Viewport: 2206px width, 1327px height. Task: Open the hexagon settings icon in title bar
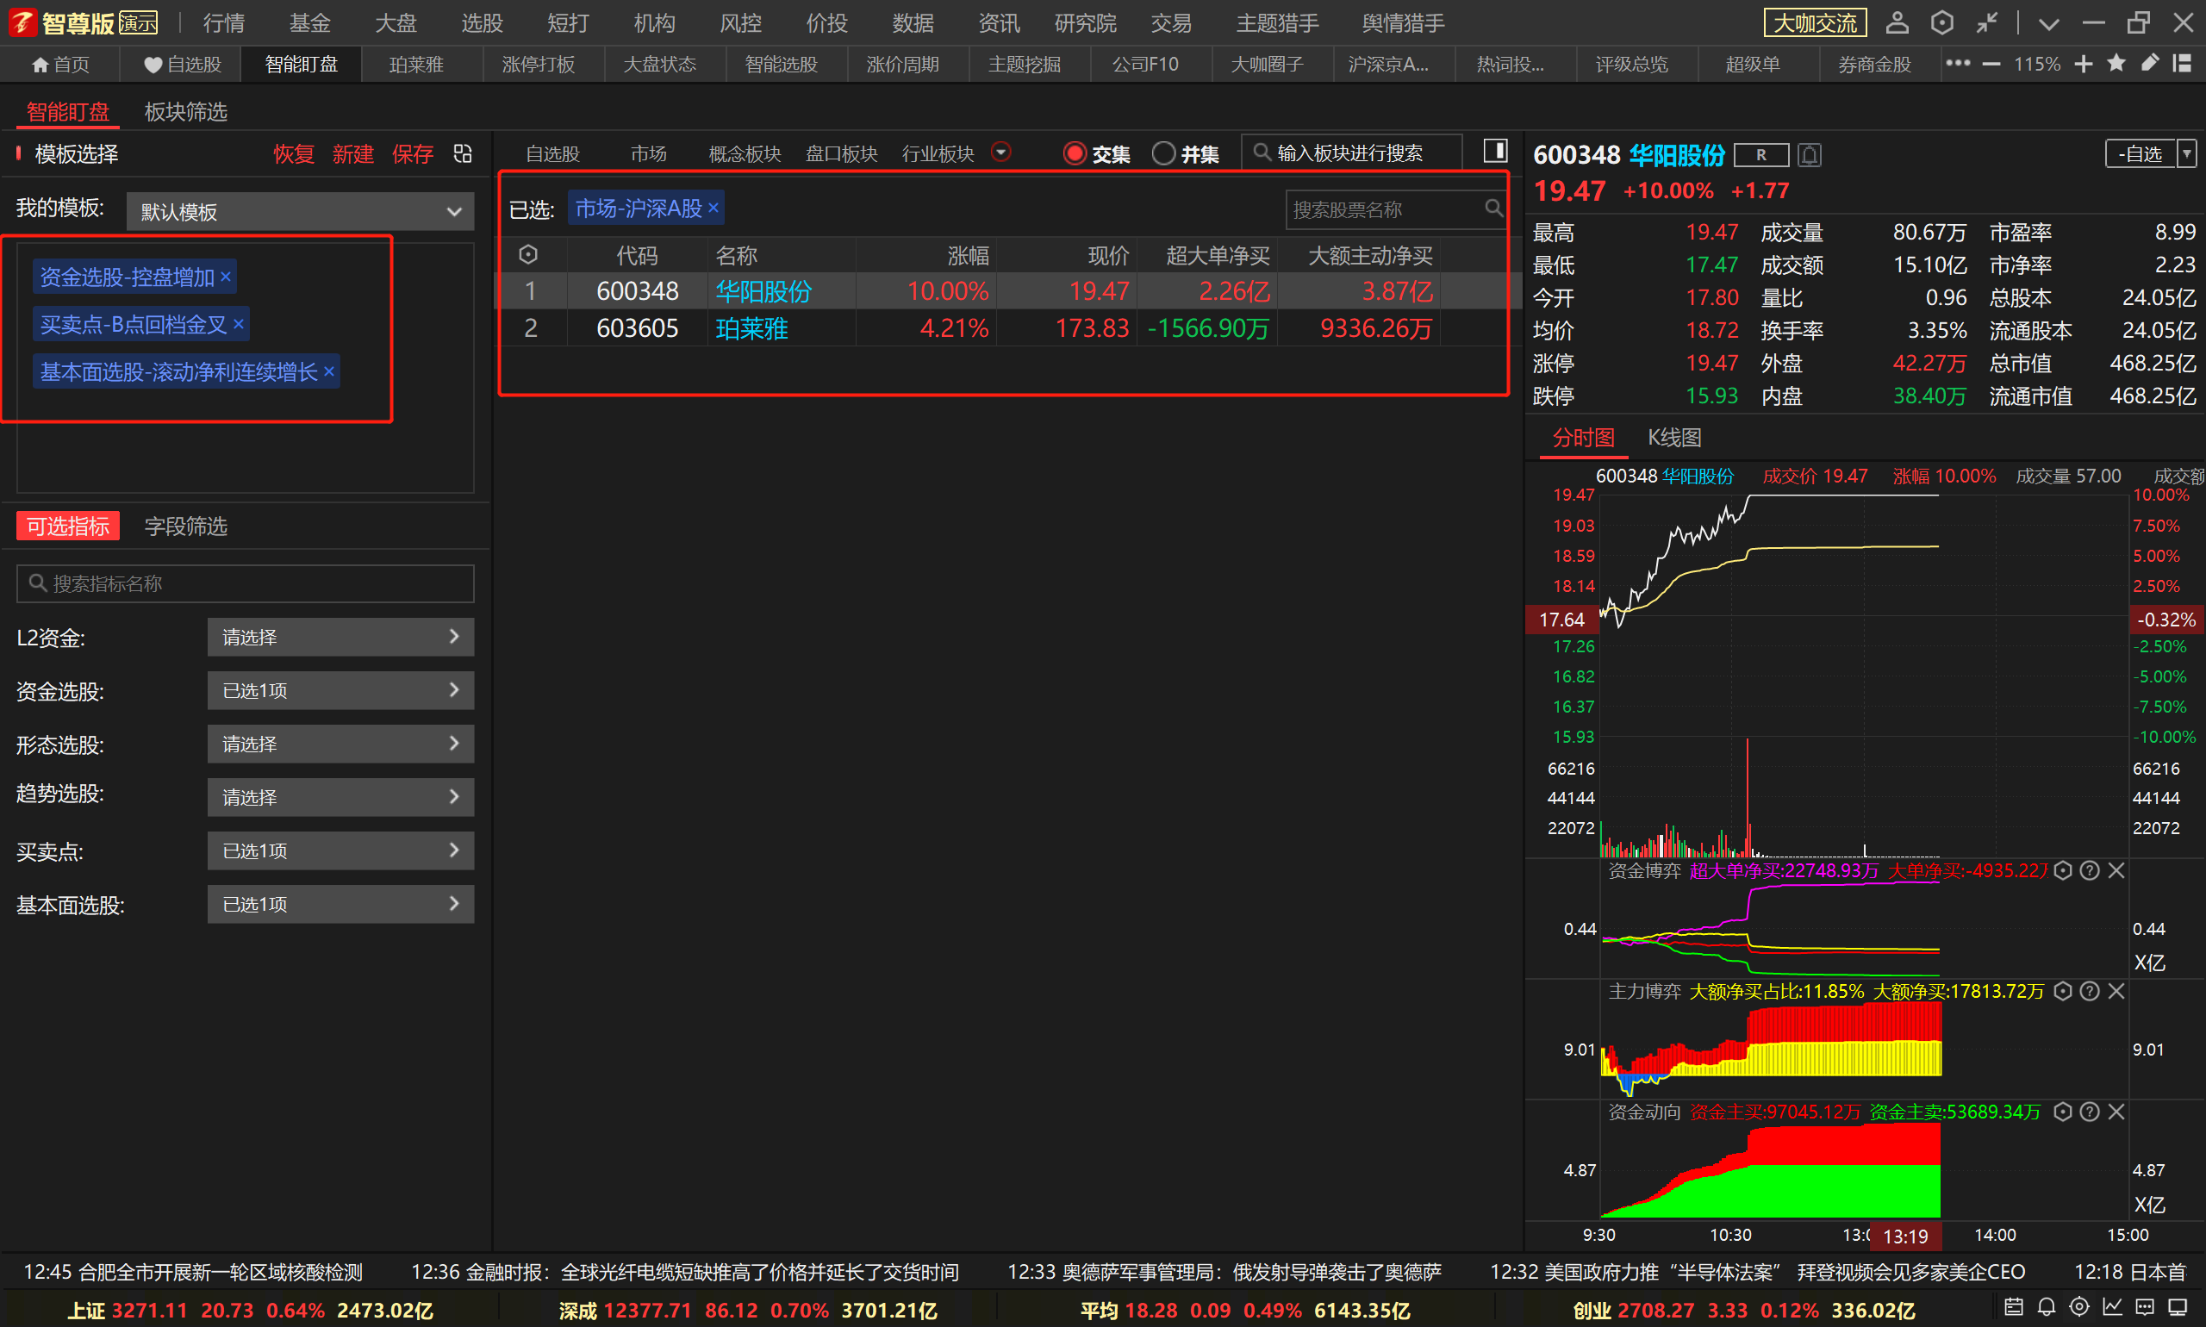point(1941,22)
